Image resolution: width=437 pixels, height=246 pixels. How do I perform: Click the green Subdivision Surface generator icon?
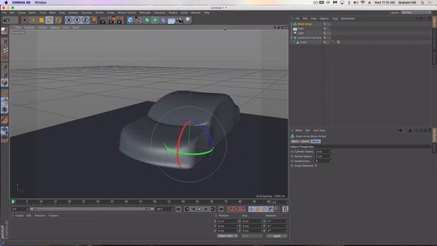(x=147, y=20)
